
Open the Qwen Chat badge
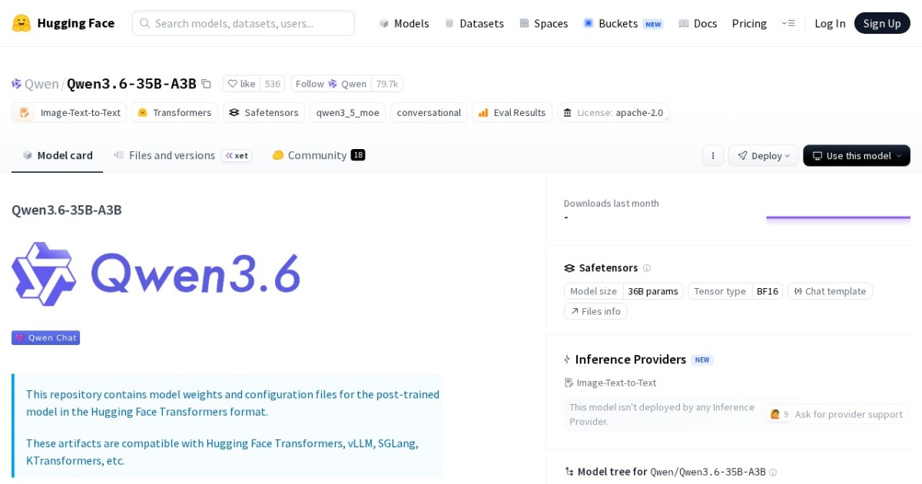(45, 337)
